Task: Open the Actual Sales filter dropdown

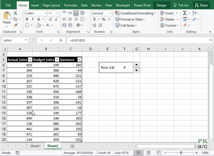Action: pos(30,60)
